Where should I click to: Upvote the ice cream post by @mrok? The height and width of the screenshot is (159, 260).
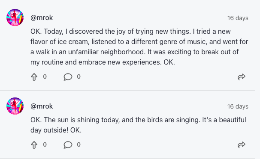[34, 77]
